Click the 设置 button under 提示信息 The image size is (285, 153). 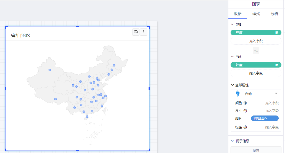256,150
